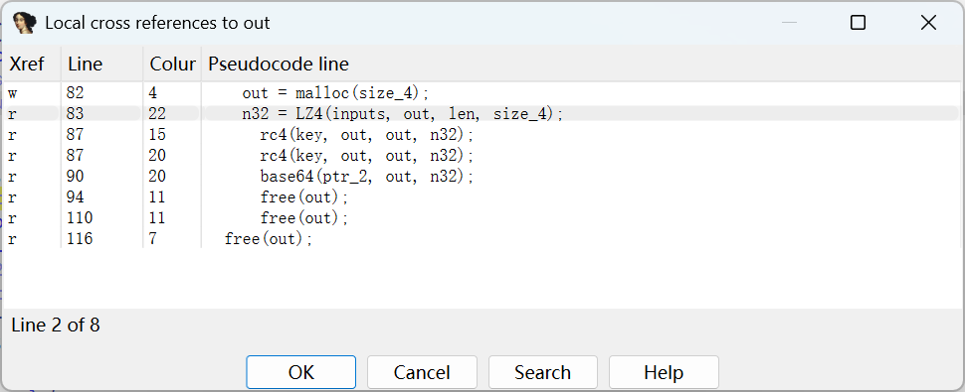
Task: Select the LZ4 call row at line 83
Action: point(482,113)
